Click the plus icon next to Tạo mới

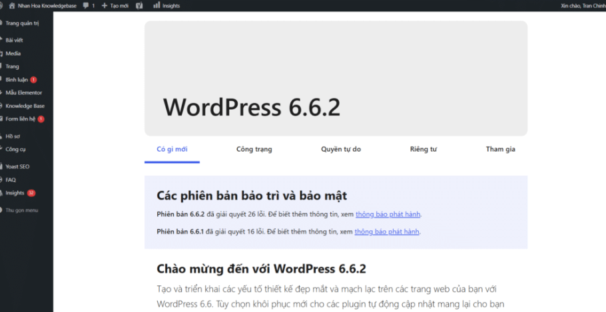pyautogui.click(x=105, y=6)
